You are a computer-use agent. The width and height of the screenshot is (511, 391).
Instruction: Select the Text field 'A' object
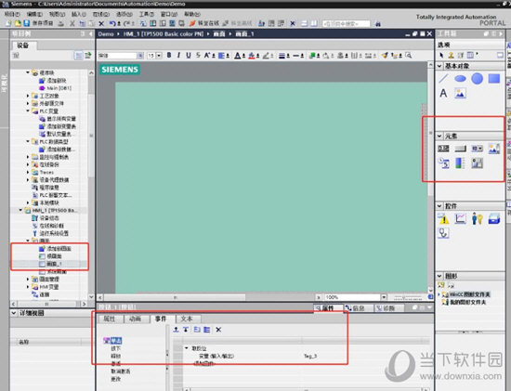click(x=443, y=93)
